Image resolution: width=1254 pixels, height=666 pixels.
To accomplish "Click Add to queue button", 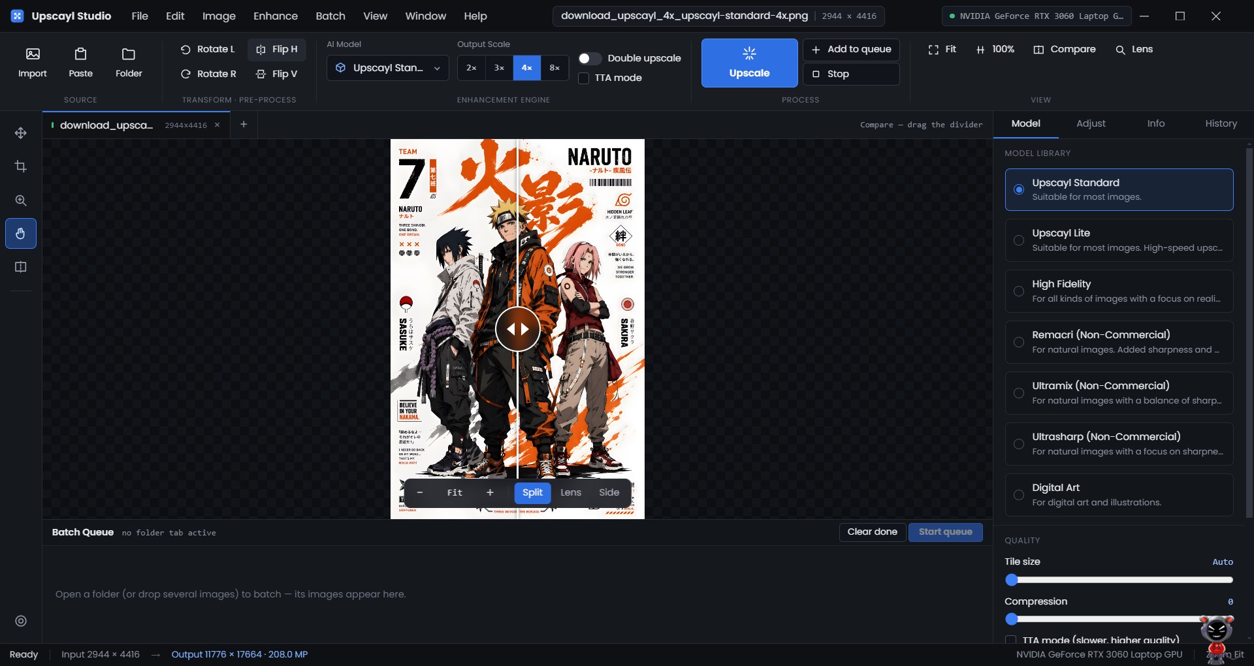I will pyautogui.click(x=852, y=49).
